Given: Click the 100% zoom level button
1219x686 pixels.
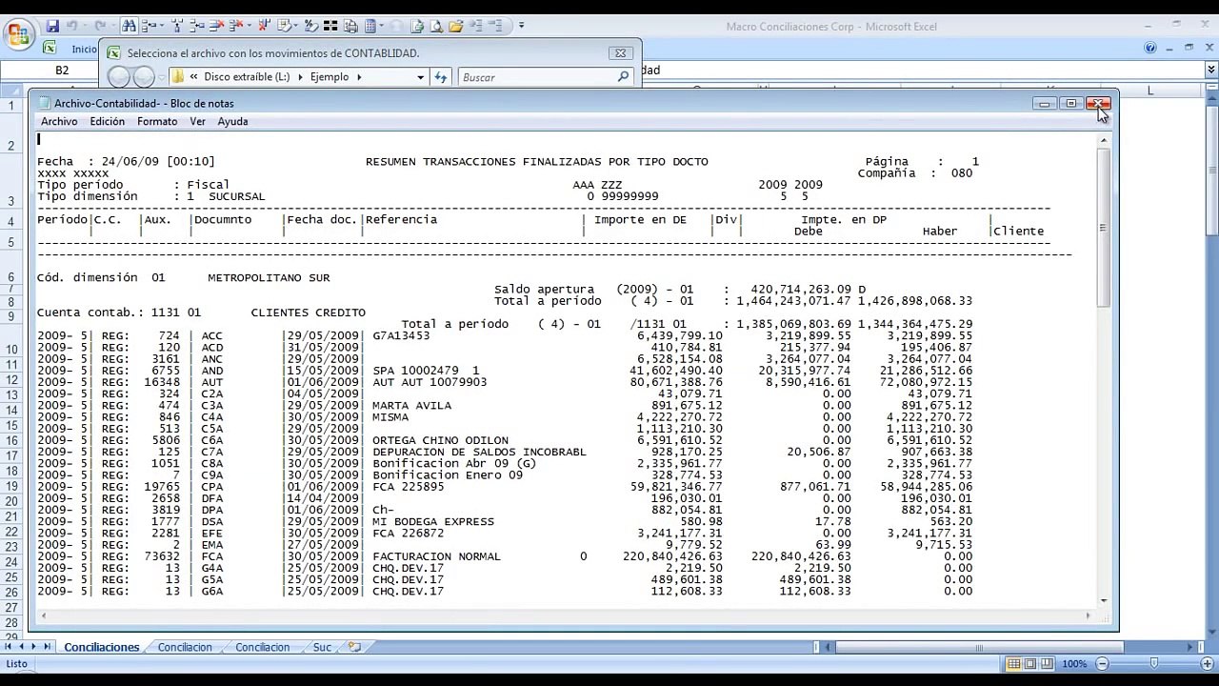Looking at the screenshot, I should (1074, 664).
